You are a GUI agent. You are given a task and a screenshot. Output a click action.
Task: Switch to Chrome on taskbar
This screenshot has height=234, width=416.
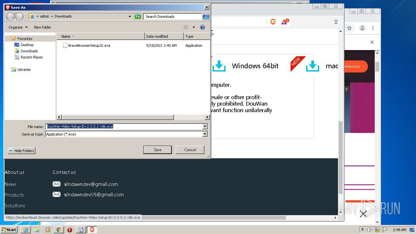(58, 230)
